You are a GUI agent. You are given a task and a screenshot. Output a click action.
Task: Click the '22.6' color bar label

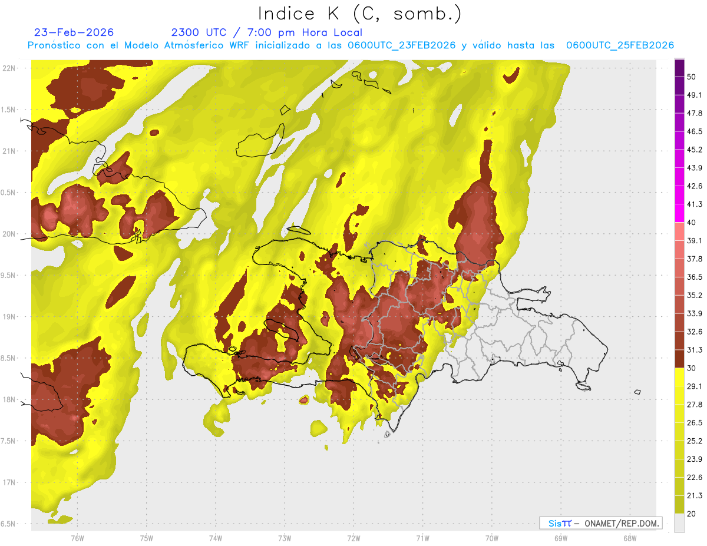(x=695, y=478)
